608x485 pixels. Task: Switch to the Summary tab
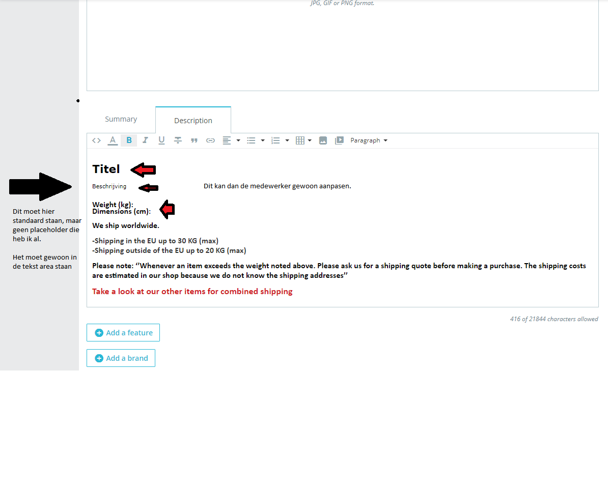tap(121, 119)
